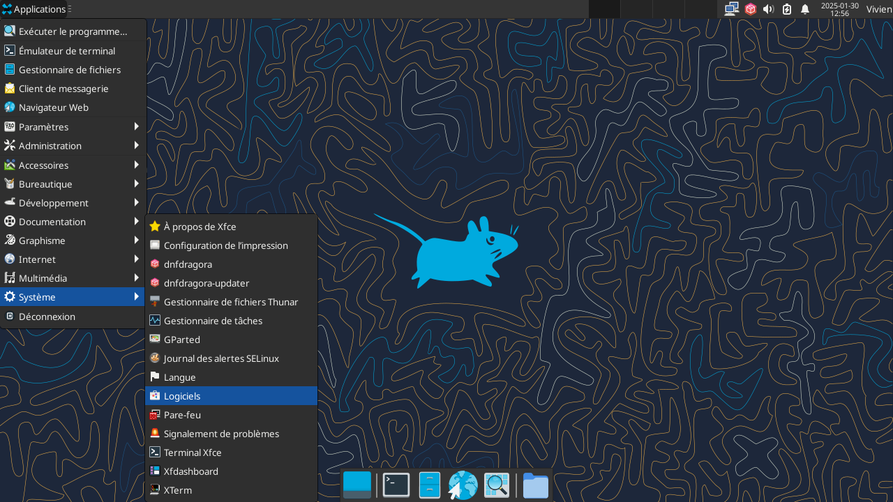Viewport: 893px width, 502px height.
Task: Open Signalement de problèmes
Action: click(x=231, y=434)
